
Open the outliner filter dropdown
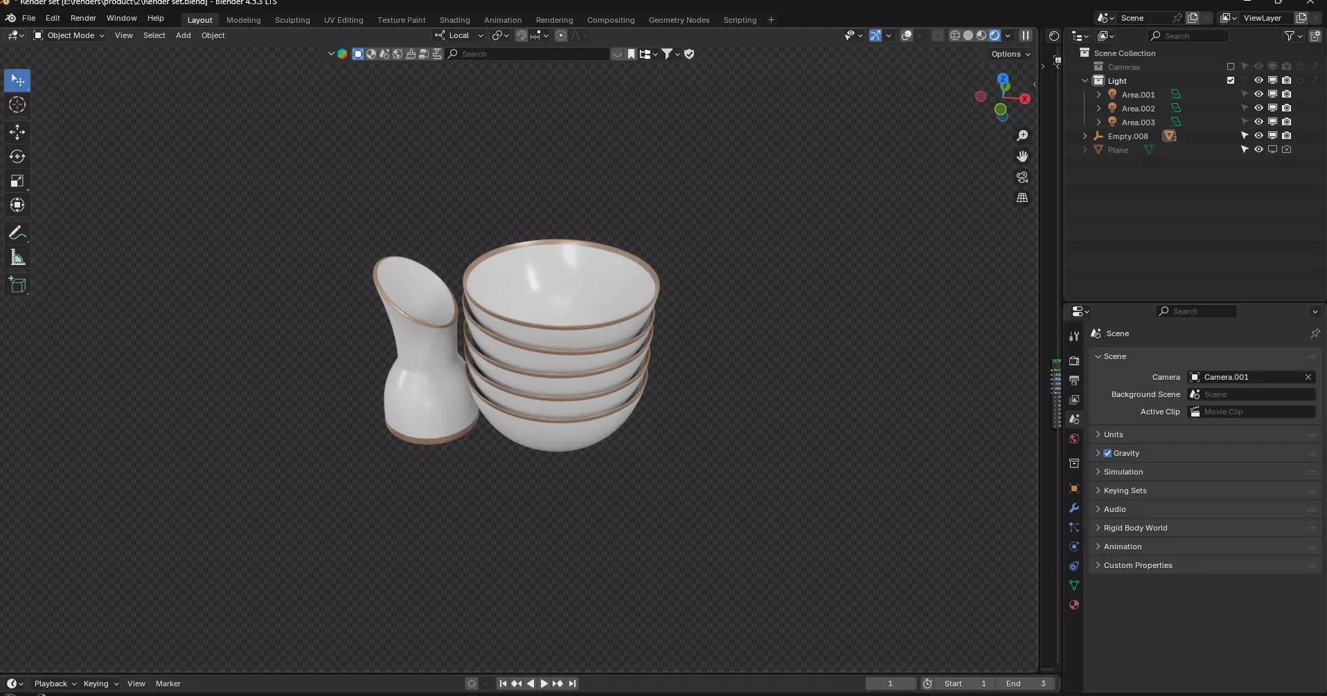coord(1293,36)
